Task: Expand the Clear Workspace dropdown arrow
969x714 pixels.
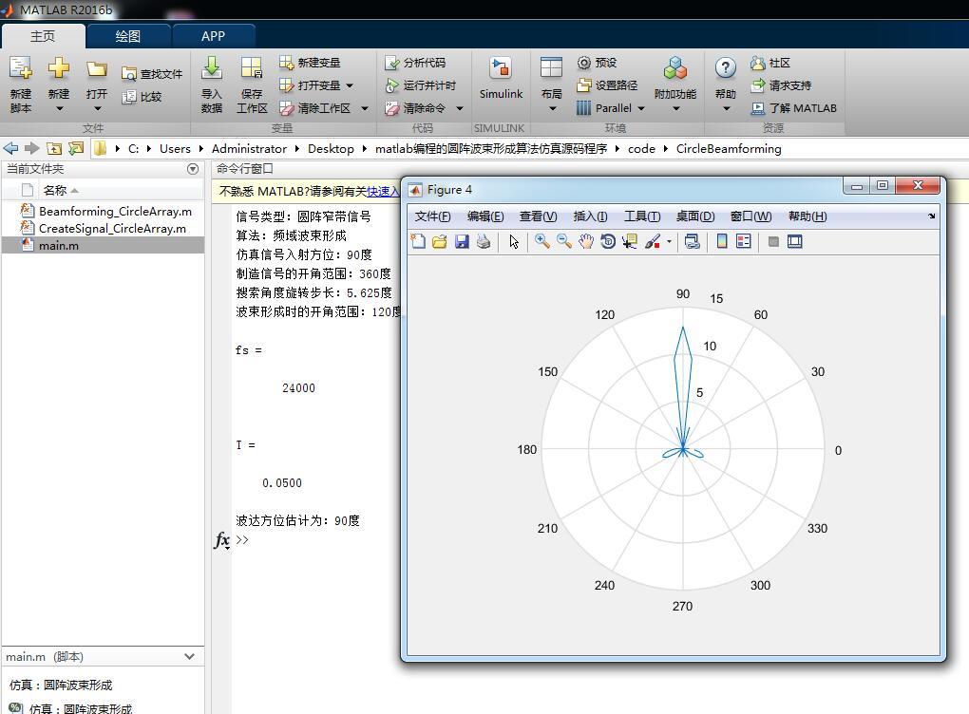Action: pyautogui.click(x=365, y=108)
